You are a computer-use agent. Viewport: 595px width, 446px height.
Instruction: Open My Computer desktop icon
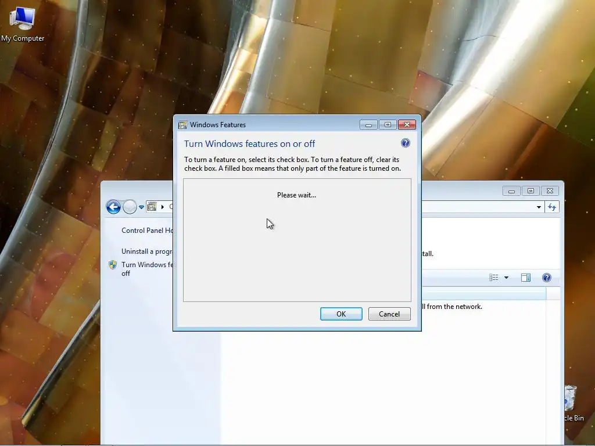point(23,23)
